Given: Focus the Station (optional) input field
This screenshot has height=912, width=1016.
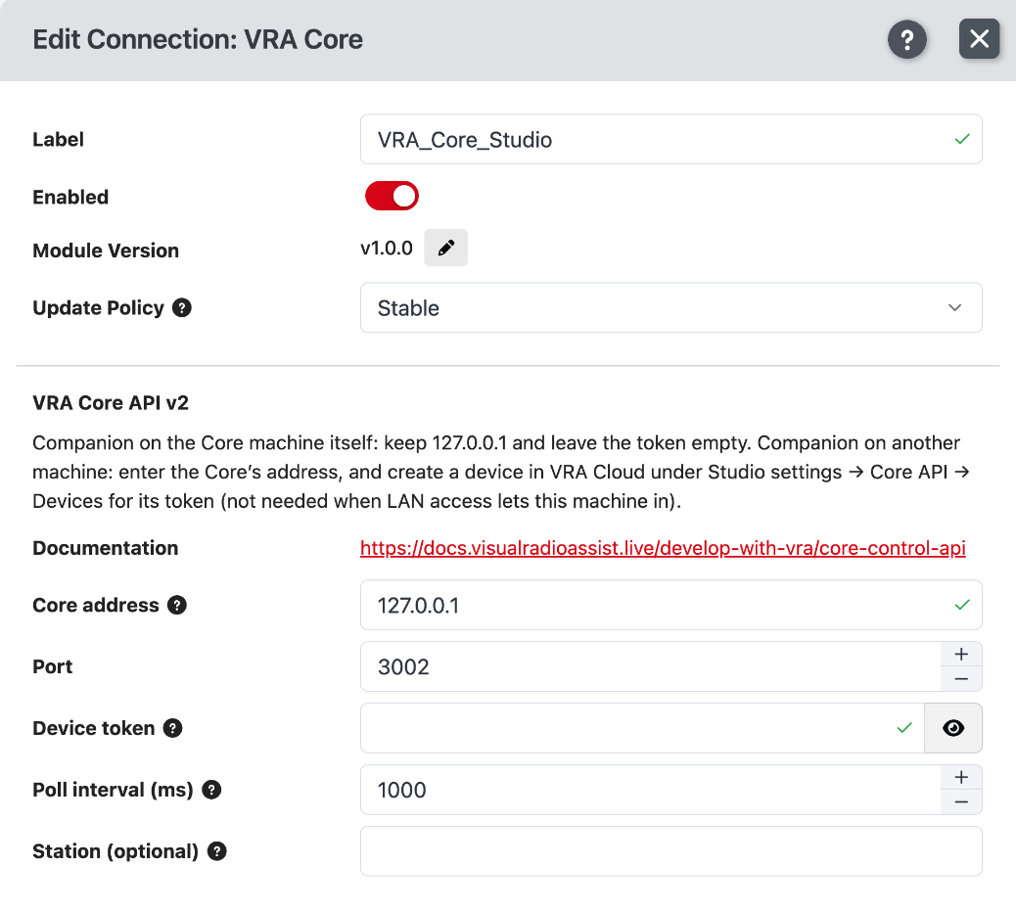Looking at the screenshot, I should (x=670, y=851).
